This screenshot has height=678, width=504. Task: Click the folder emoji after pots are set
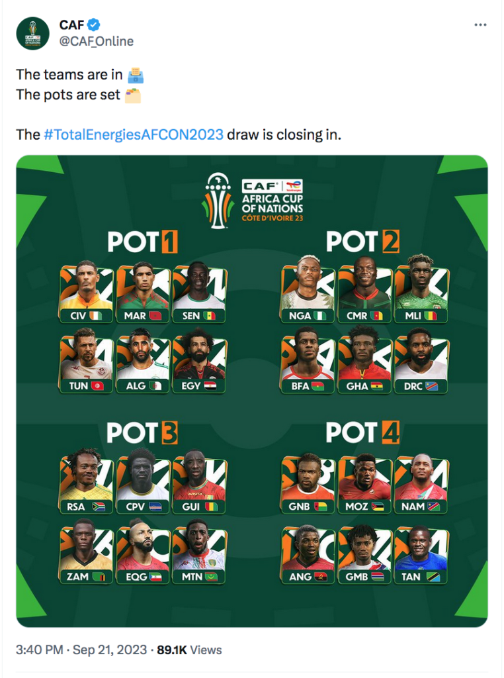(x=133, y=95)
